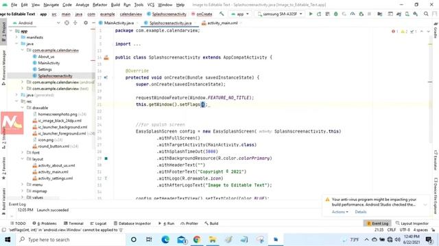This screenshot has height=246, width=439.
Task: Click the override gutter marker next to onCreate
Action: [x=106, y=77]
